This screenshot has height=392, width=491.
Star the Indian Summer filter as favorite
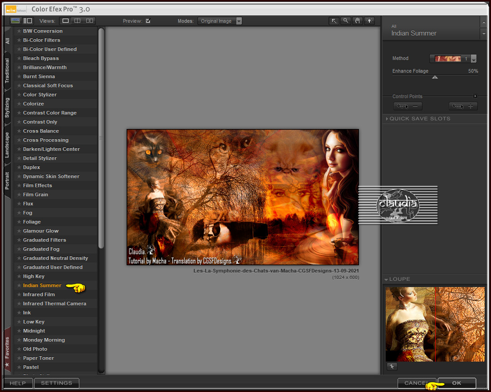[x=19, y=285]
